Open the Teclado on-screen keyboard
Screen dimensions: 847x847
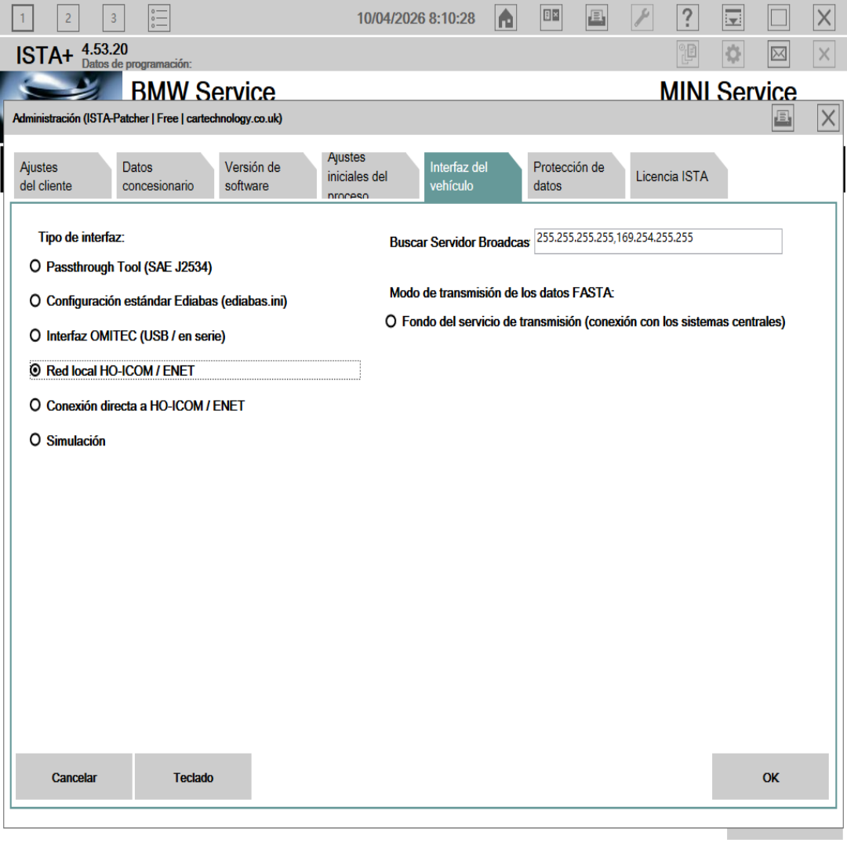[193, 776]
